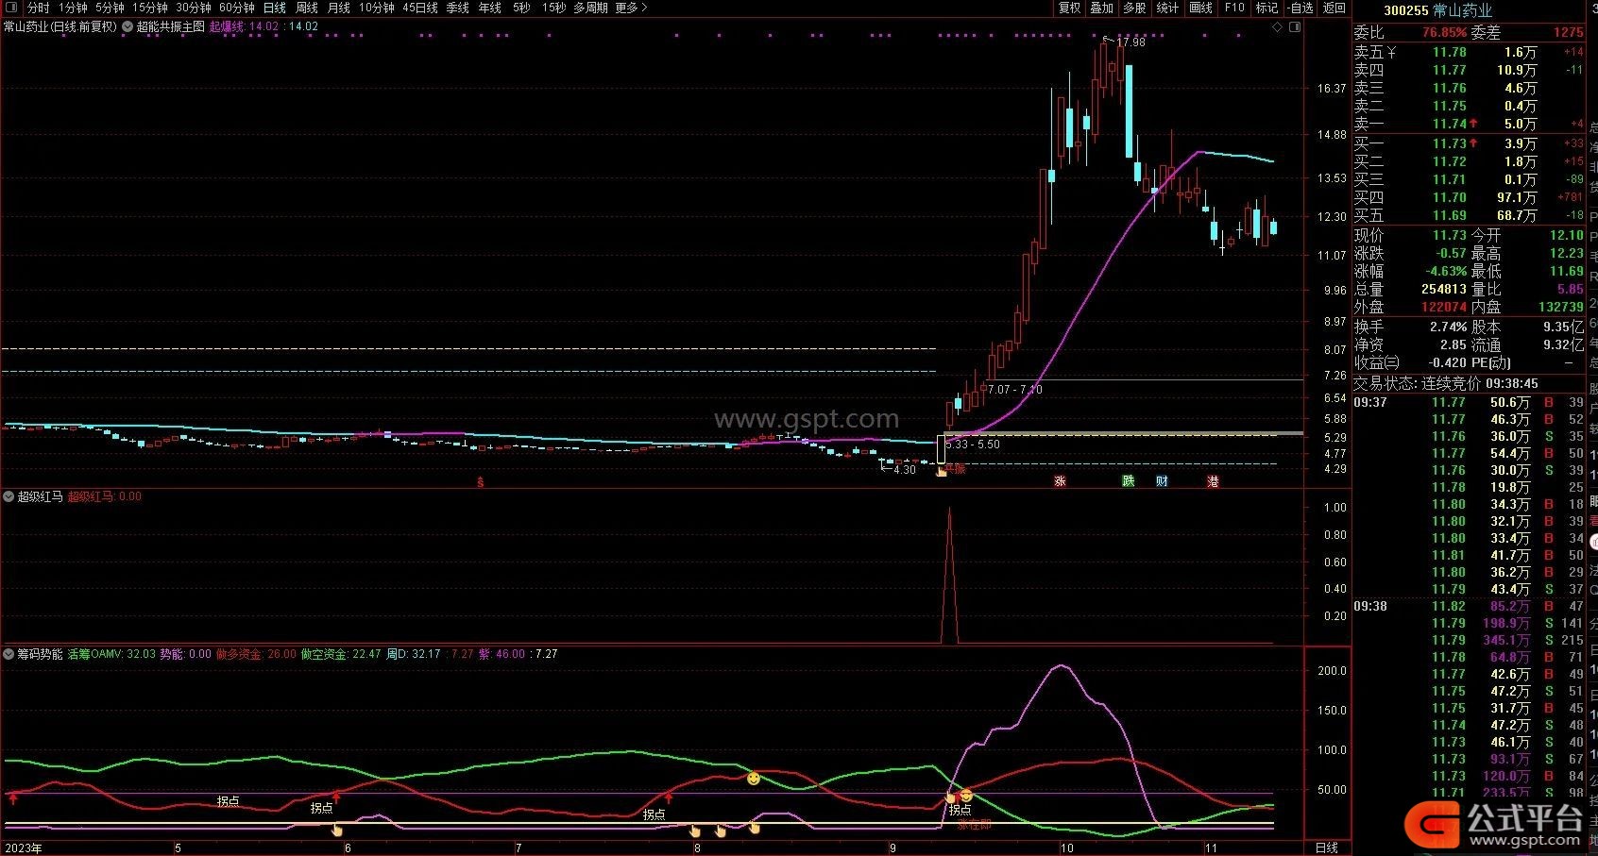1598x856 pixels.
Task: Click the 返回 back button
Action: point(1334,8)
